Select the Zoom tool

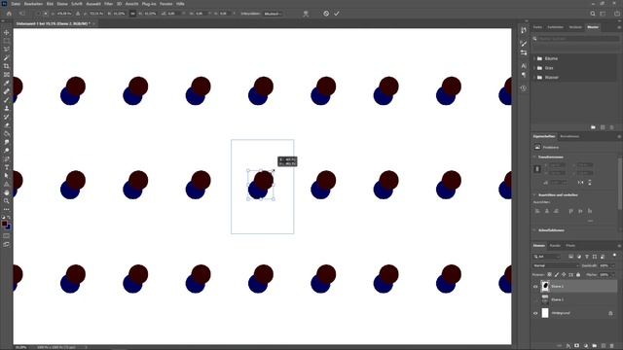(x=7, y=201)
